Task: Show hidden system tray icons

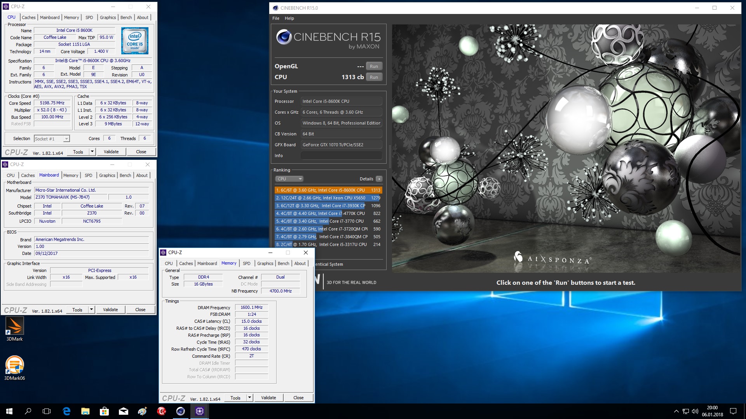Action: point(676,411)
